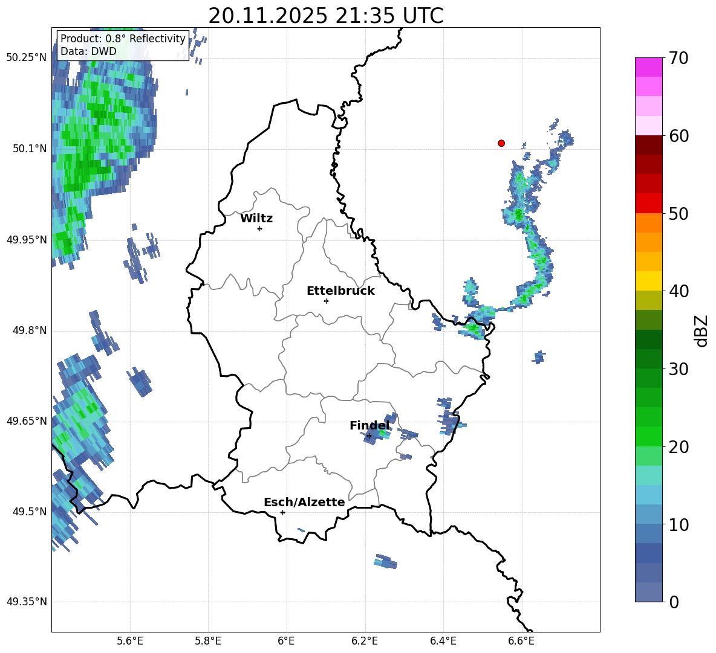Click the Data: DWD text
Image resolution: width=716 pixels, height=653 pixels.
click(x=88, y=51)
